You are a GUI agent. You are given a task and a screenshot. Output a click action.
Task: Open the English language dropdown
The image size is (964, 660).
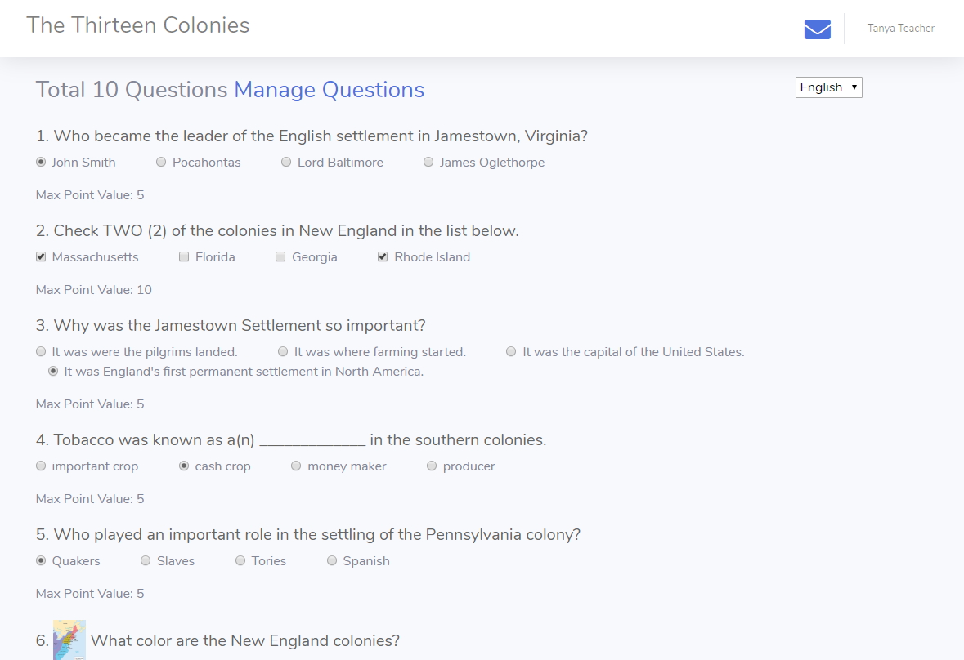[x=829, y=87]
